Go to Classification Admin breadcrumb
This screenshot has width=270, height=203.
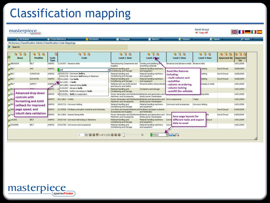coord(32,43)
